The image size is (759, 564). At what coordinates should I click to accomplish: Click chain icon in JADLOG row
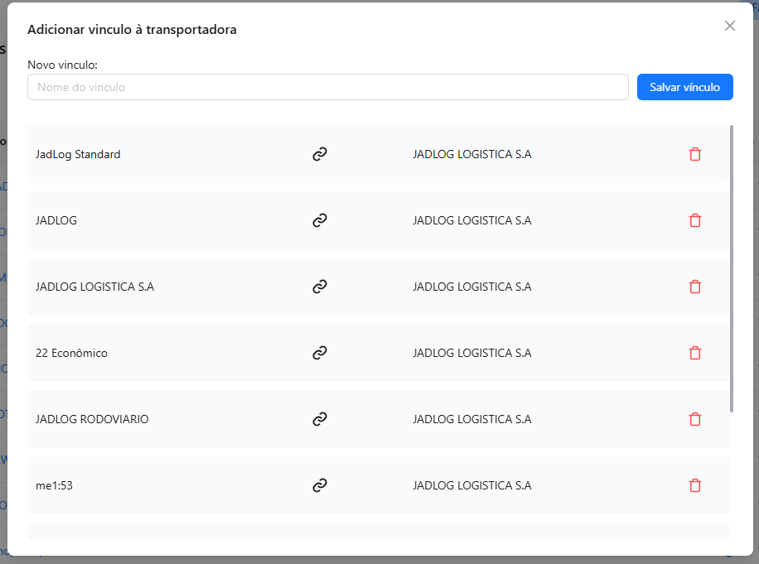(x=320, y=220)
